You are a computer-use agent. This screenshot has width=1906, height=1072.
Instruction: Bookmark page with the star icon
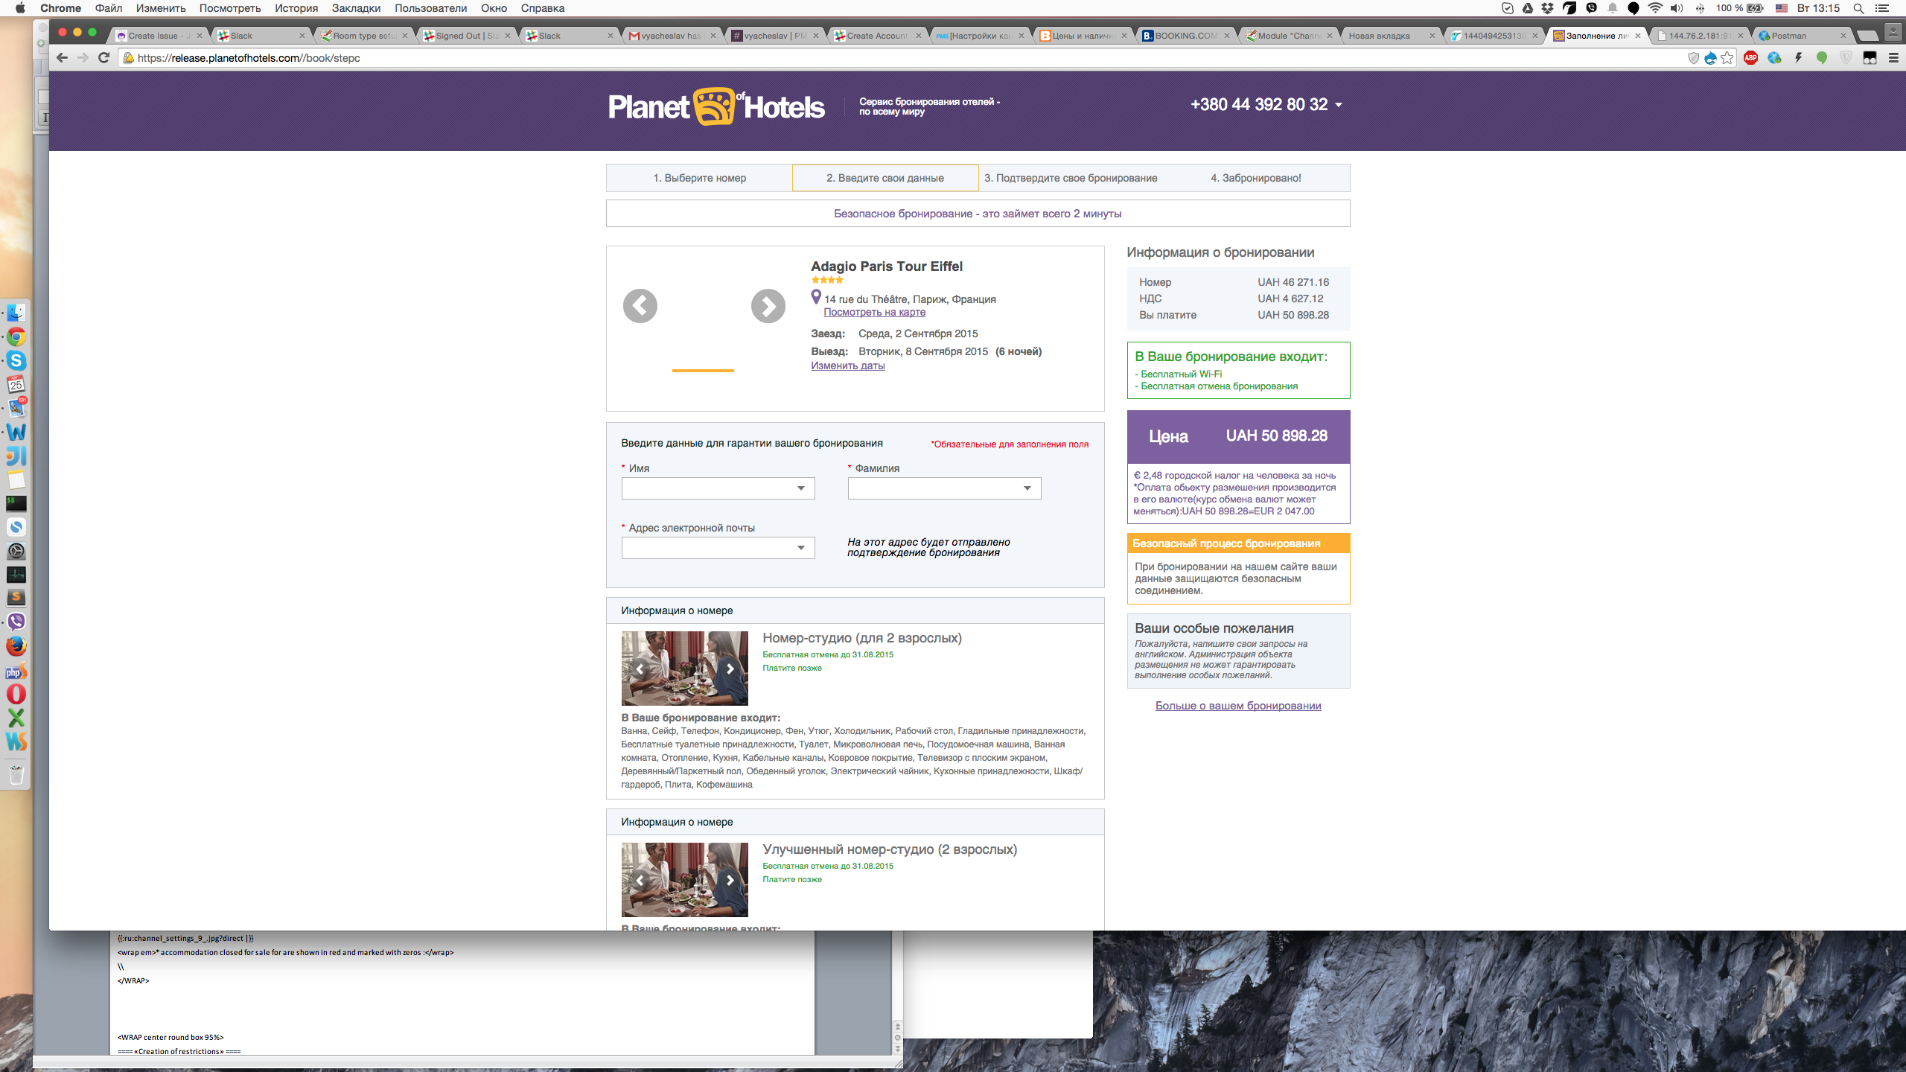pos(1727,57)
